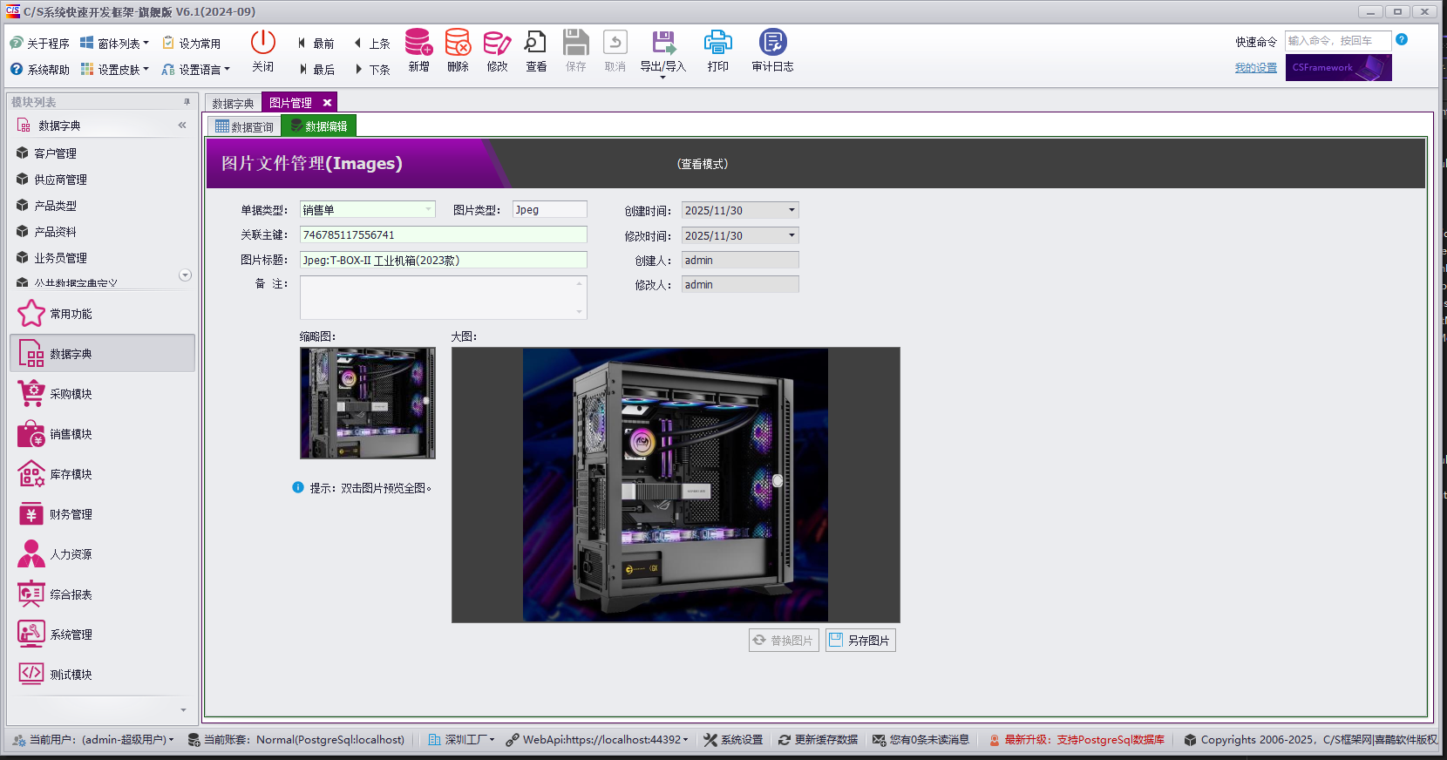This screenshot has width=1447, height=760.
Task: Expand the 单据类型 combo box
Action: (428, 209)
